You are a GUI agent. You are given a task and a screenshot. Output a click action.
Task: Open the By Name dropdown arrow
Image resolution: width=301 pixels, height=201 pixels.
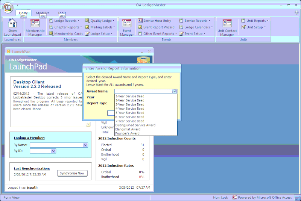pos(85,145)
